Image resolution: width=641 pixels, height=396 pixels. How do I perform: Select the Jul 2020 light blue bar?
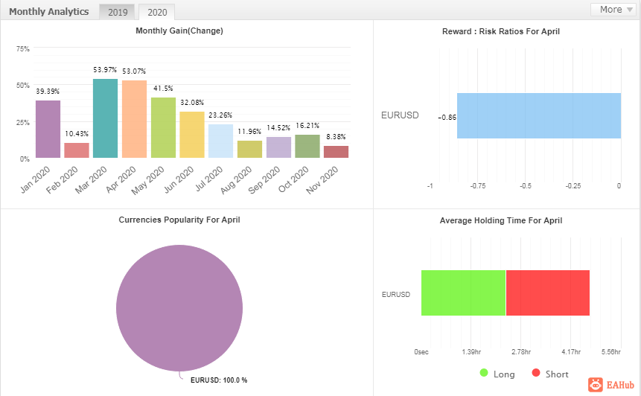coord(221,141)
